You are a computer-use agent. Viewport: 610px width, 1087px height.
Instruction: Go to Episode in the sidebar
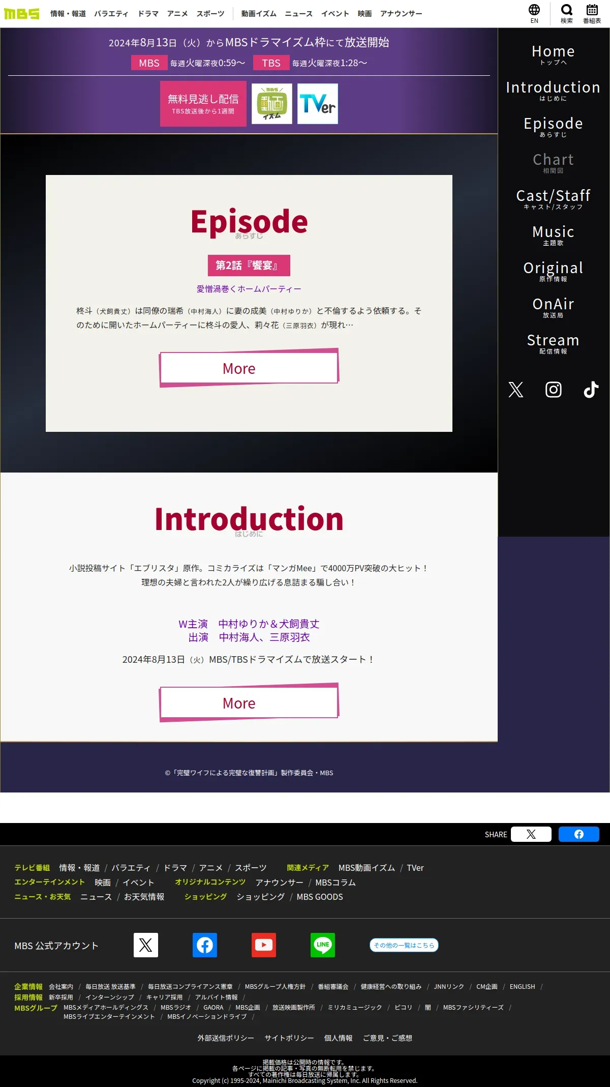[553, 127]
